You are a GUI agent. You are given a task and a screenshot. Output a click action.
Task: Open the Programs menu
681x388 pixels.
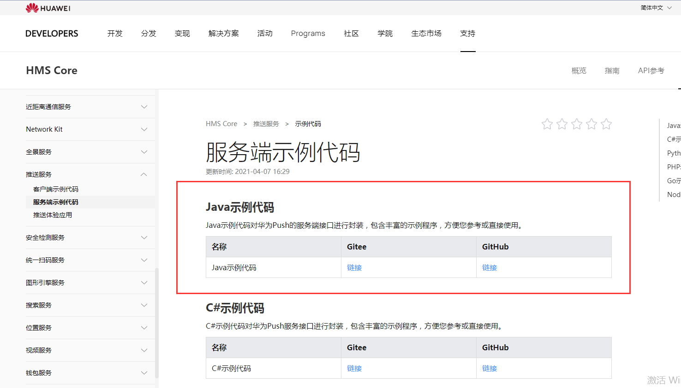[308, 34]
